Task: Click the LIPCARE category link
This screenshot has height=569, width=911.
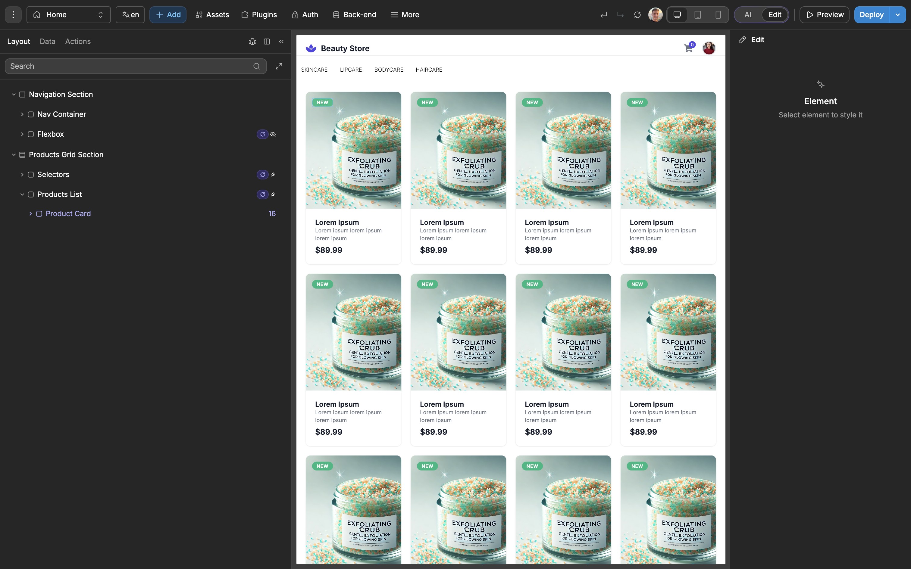Action: [x=351, y=70]
